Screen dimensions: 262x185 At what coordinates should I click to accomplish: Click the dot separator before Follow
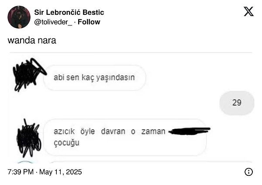(74, 22)
